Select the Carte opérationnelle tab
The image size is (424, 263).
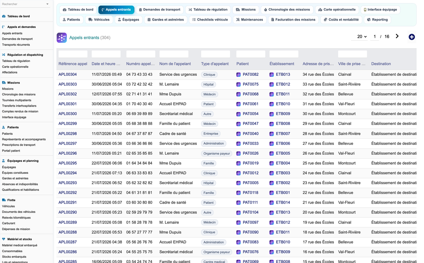click(337, 10)
